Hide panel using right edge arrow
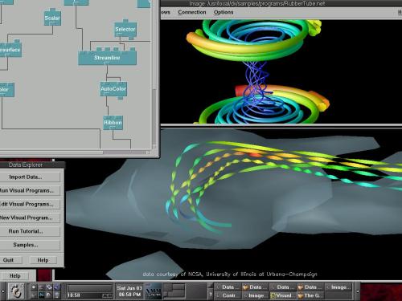Screen dimensions: 402x301 pos(357,291)
